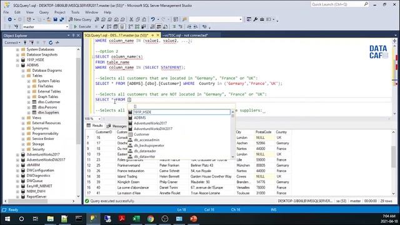Open the Find combo box dropdown in toolbar
400x225 pixels.
tap(240, 19)
